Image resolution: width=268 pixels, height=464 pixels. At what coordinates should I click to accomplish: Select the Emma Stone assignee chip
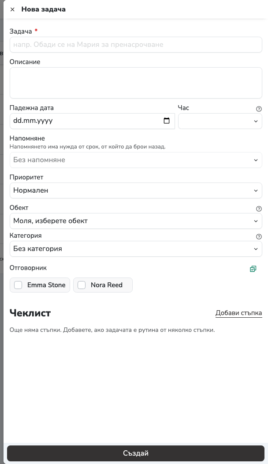[x=40, y=285]
